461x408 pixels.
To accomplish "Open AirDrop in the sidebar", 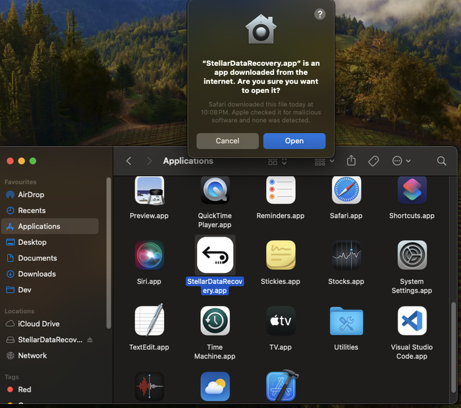I will coord(49,194).
